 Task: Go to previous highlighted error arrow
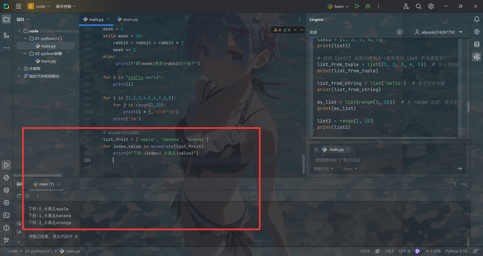click(x=295, y=30)
